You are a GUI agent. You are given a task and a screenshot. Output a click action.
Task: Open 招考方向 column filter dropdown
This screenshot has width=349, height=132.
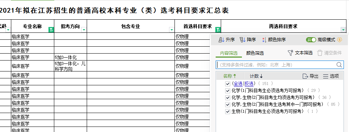click(x=84, y=30)
